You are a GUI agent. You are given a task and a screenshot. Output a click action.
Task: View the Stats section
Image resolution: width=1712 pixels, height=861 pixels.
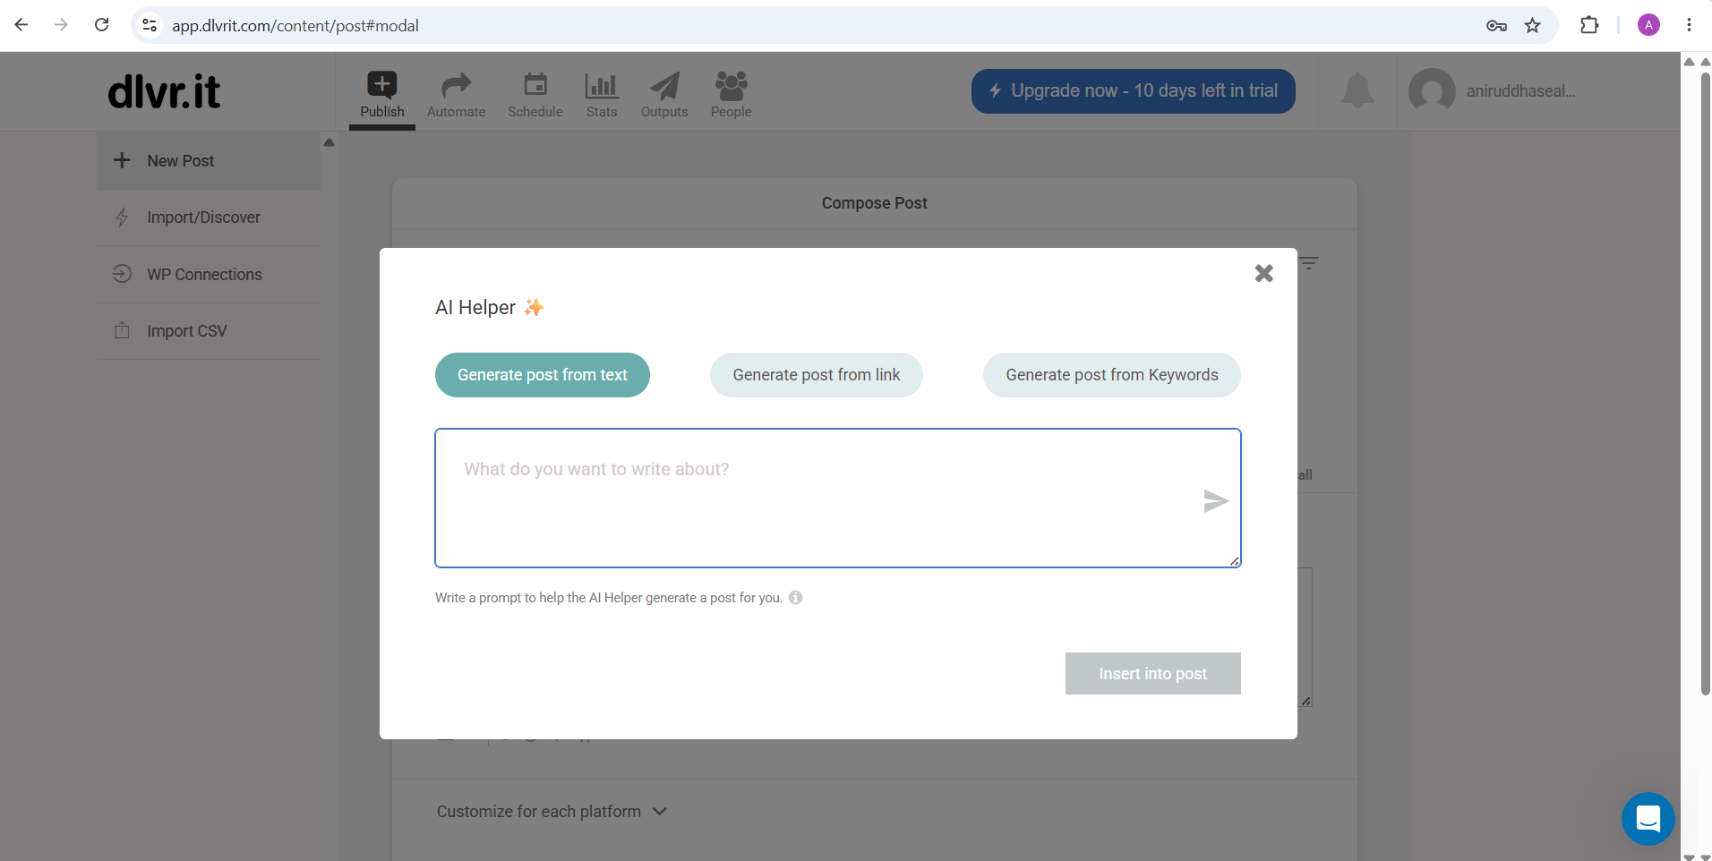[602, 95]
